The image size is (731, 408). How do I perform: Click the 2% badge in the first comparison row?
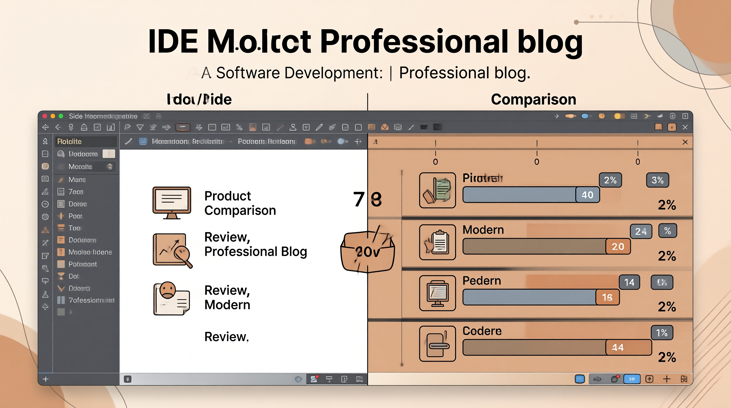pyautogui.click(x=610, y=180)
